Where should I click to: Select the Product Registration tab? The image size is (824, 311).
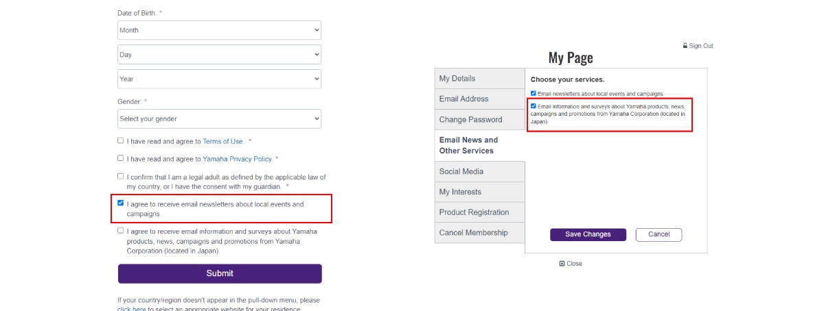coord(479,212)
